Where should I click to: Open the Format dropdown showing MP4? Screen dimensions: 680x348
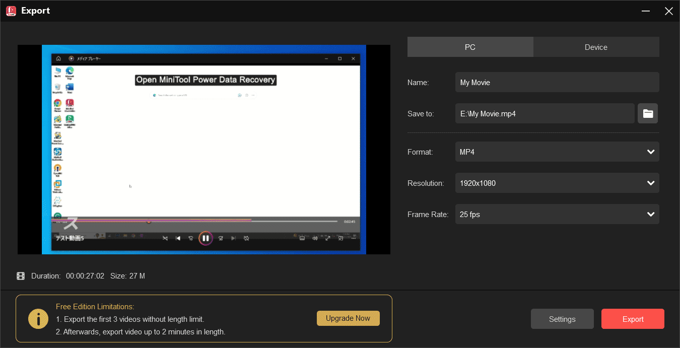(x=557, y=152)
